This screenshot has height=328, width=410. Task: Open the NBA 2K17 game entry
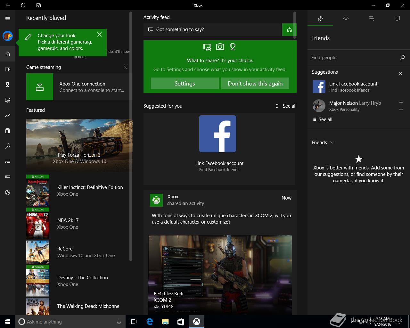pyautogui.click(x=79, y=224)
